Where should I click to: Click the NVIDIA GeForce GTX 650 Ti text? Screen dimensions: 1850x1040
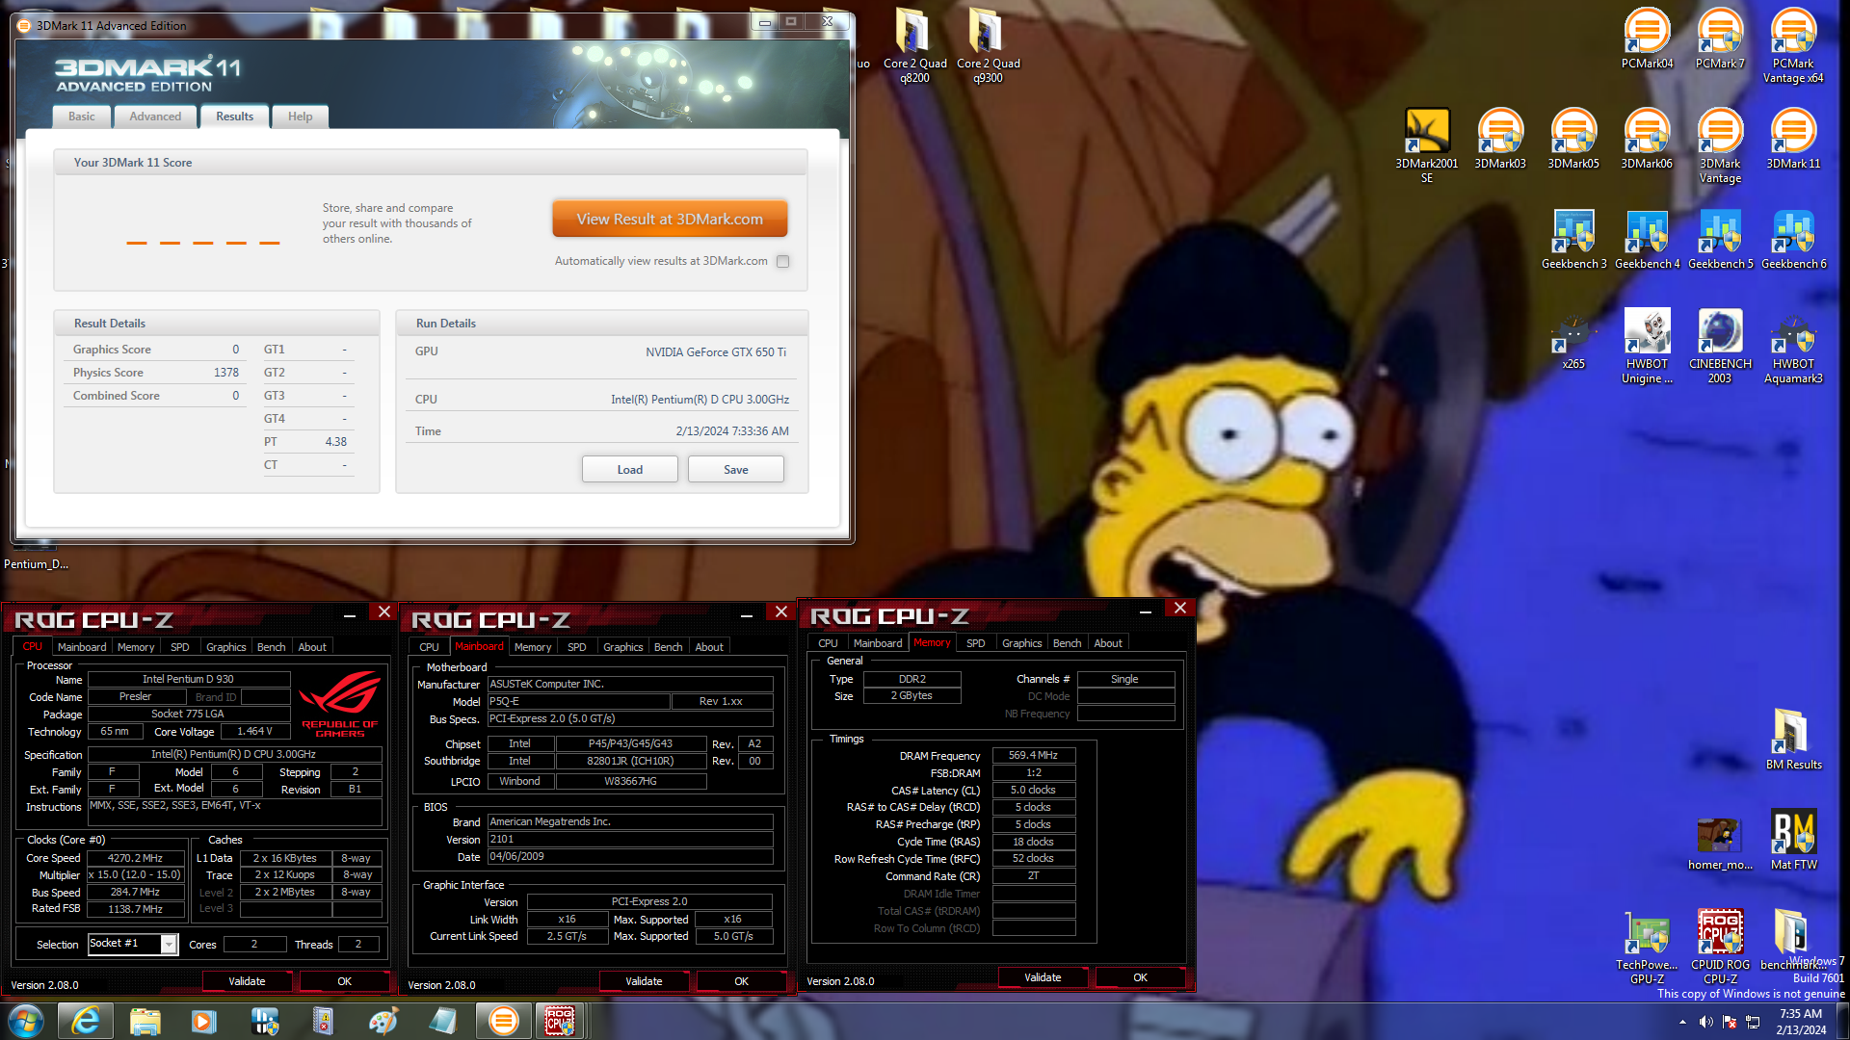pyautogui.click(x=716, y=352)
